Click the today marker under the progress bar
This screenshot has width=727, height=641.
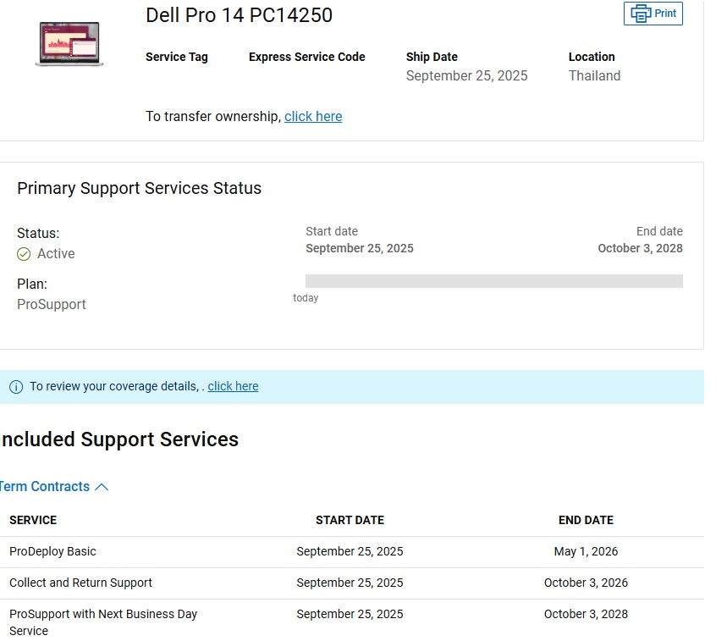306,298
